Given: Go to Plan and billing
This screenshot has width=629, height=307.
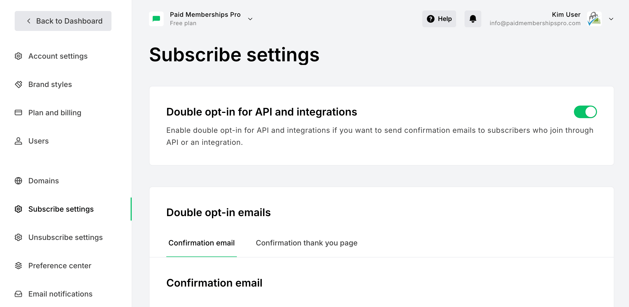Looking at the screenshot, I should click(x=55, y=113).
